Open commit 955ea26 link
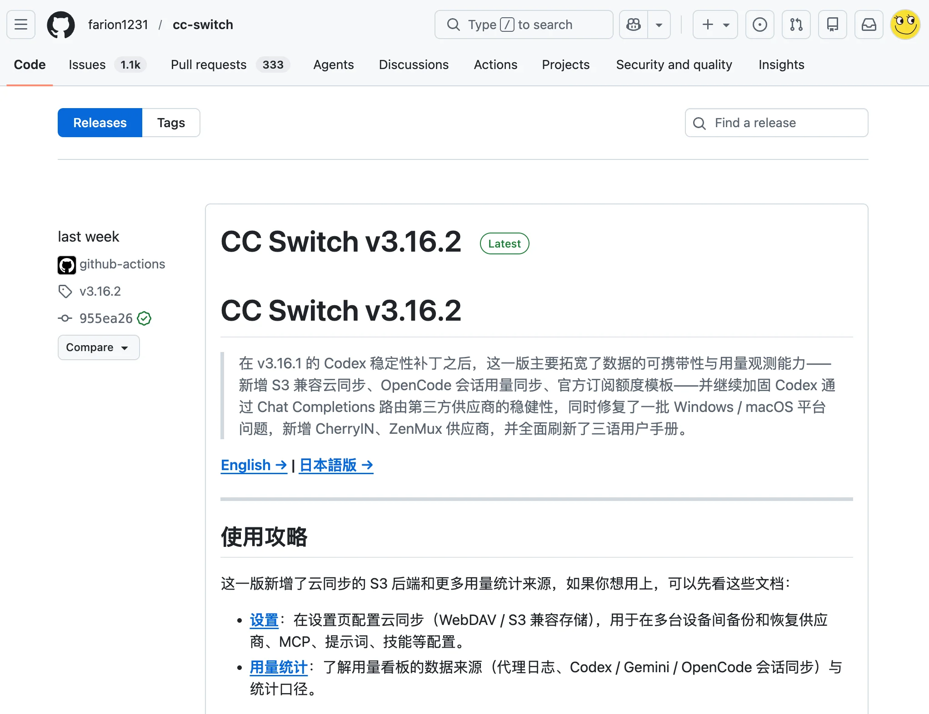 point(106,318)
